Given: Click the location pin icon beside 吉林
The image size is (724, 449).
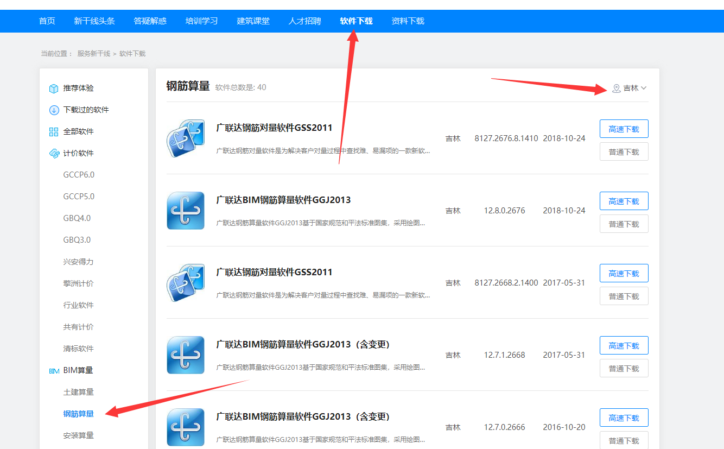Looking at the screenshot, I should point(616,88).
